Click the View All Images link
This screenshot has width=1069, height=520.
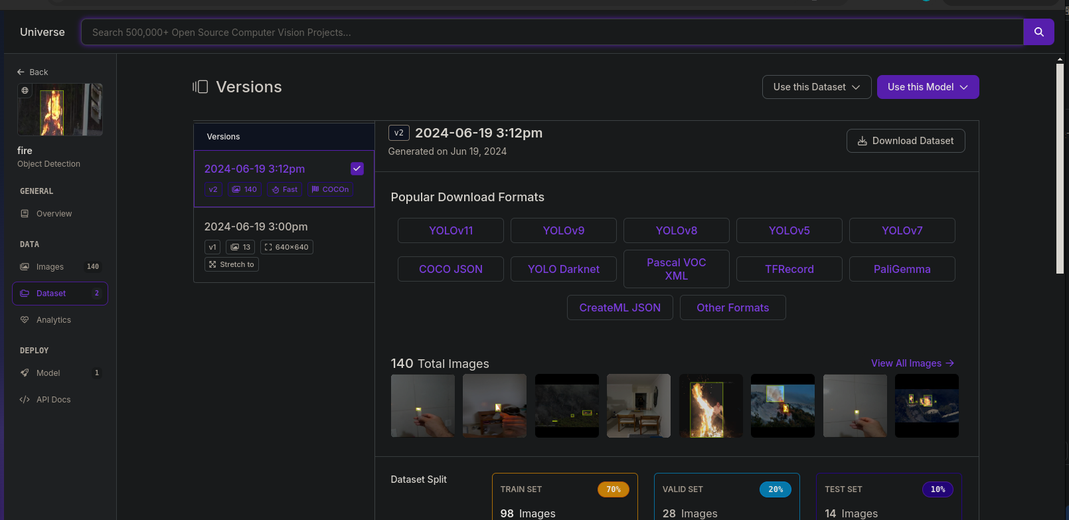point(912,363)
